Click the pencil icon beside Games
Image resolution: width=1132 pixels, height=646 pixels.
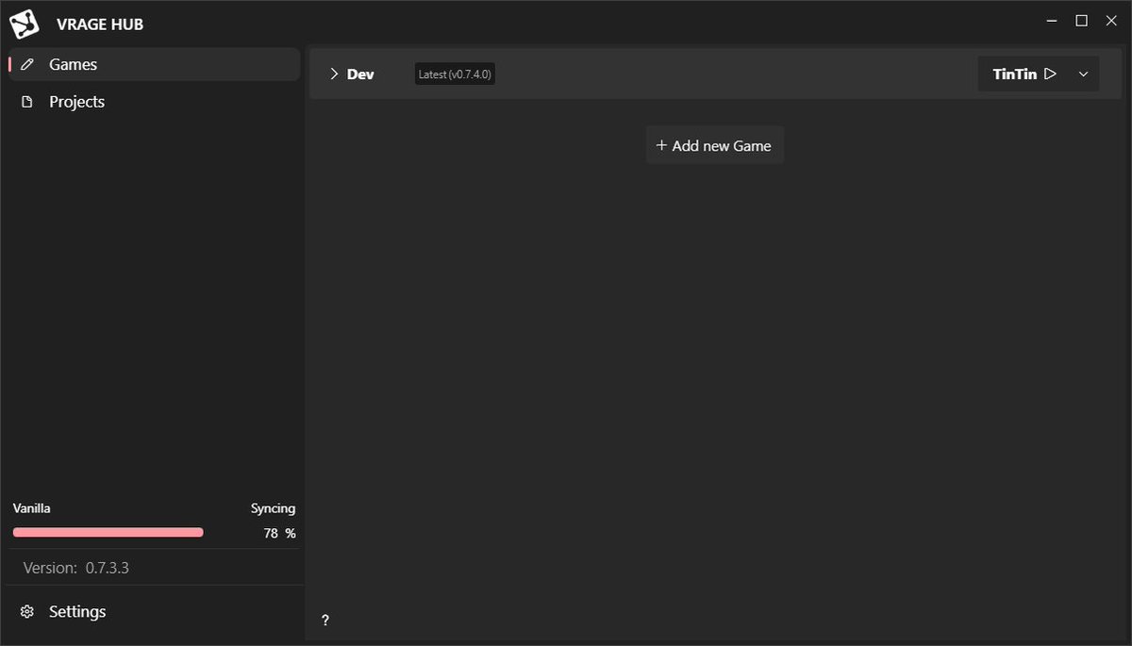click(27, 64)
